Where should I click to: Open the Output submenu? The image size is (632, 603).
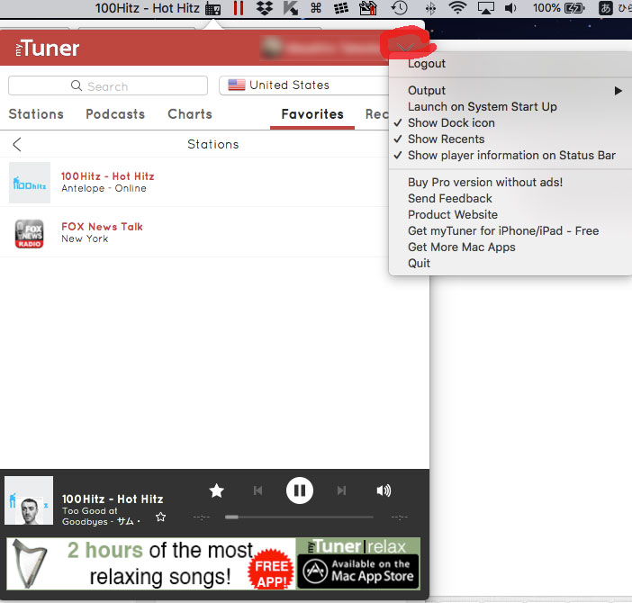510,91
